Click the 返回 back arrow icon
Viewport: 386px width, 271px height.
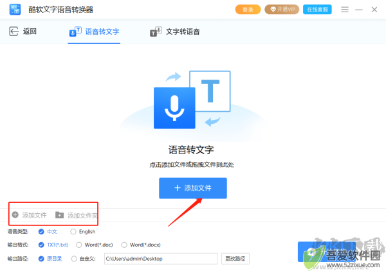(x=14, y=31)
